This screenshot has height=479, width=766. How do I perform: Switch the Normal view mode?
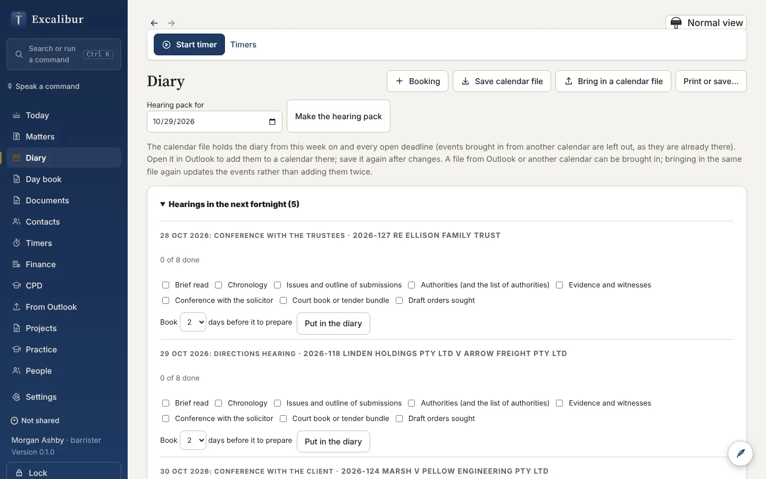coord(706,23)
